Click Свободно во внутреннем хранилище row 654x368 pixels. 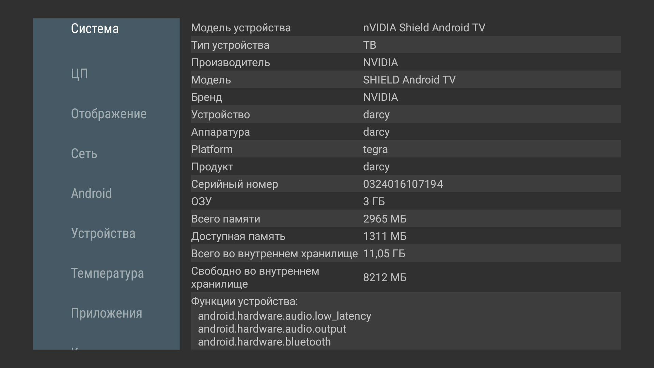tap(405, 277)
